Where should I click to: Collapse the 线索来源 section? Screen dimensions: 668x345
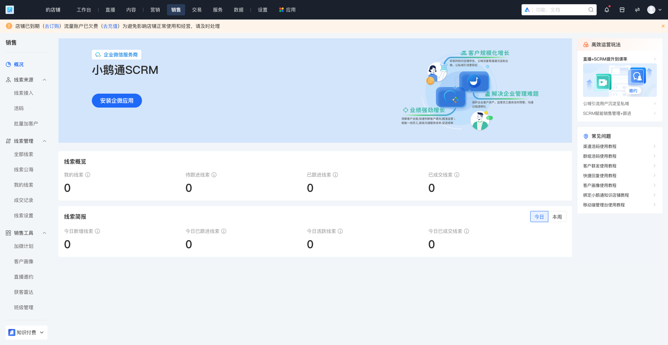click(44, 80)
